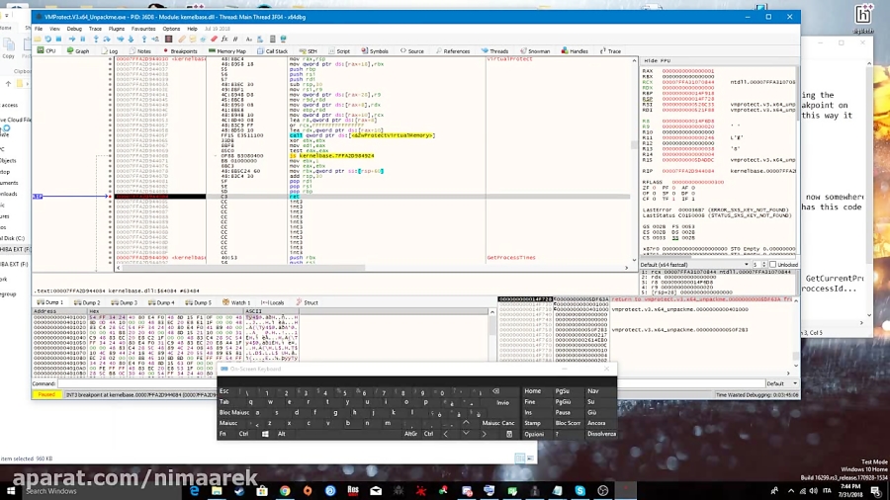Open the Breakpoints tab
The height and width of the screenshot is (500, 890).
click(x=180, y=51)
